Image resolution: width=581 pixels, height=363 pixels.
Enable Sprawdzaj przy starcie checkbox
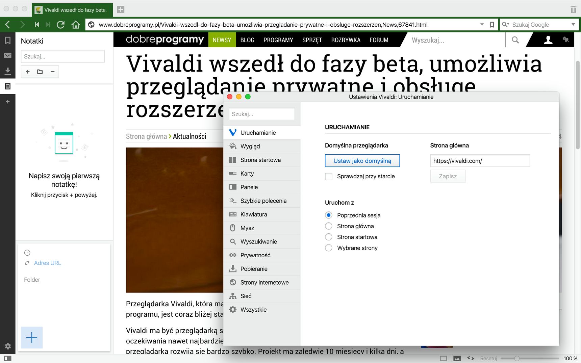(328, 176)
